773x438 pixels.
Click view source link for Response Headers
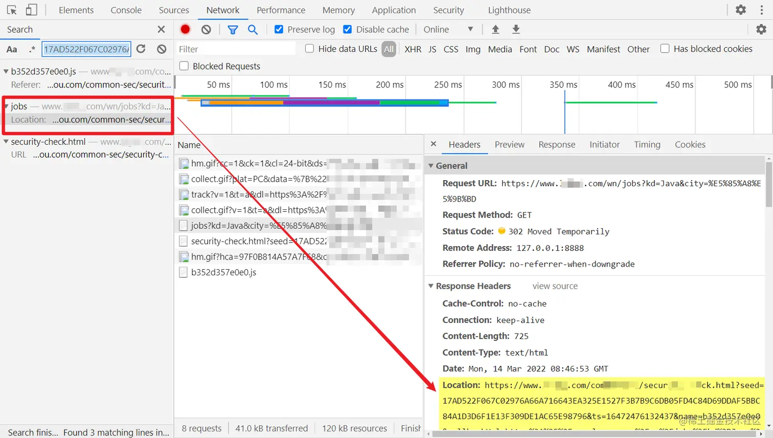(x=555, y=286)
